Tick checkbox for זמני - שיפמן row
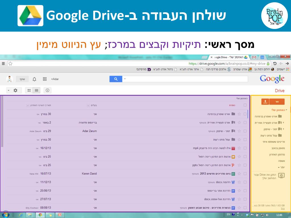The height and width of the screenshot is (218, 291). tap(245, 131)
